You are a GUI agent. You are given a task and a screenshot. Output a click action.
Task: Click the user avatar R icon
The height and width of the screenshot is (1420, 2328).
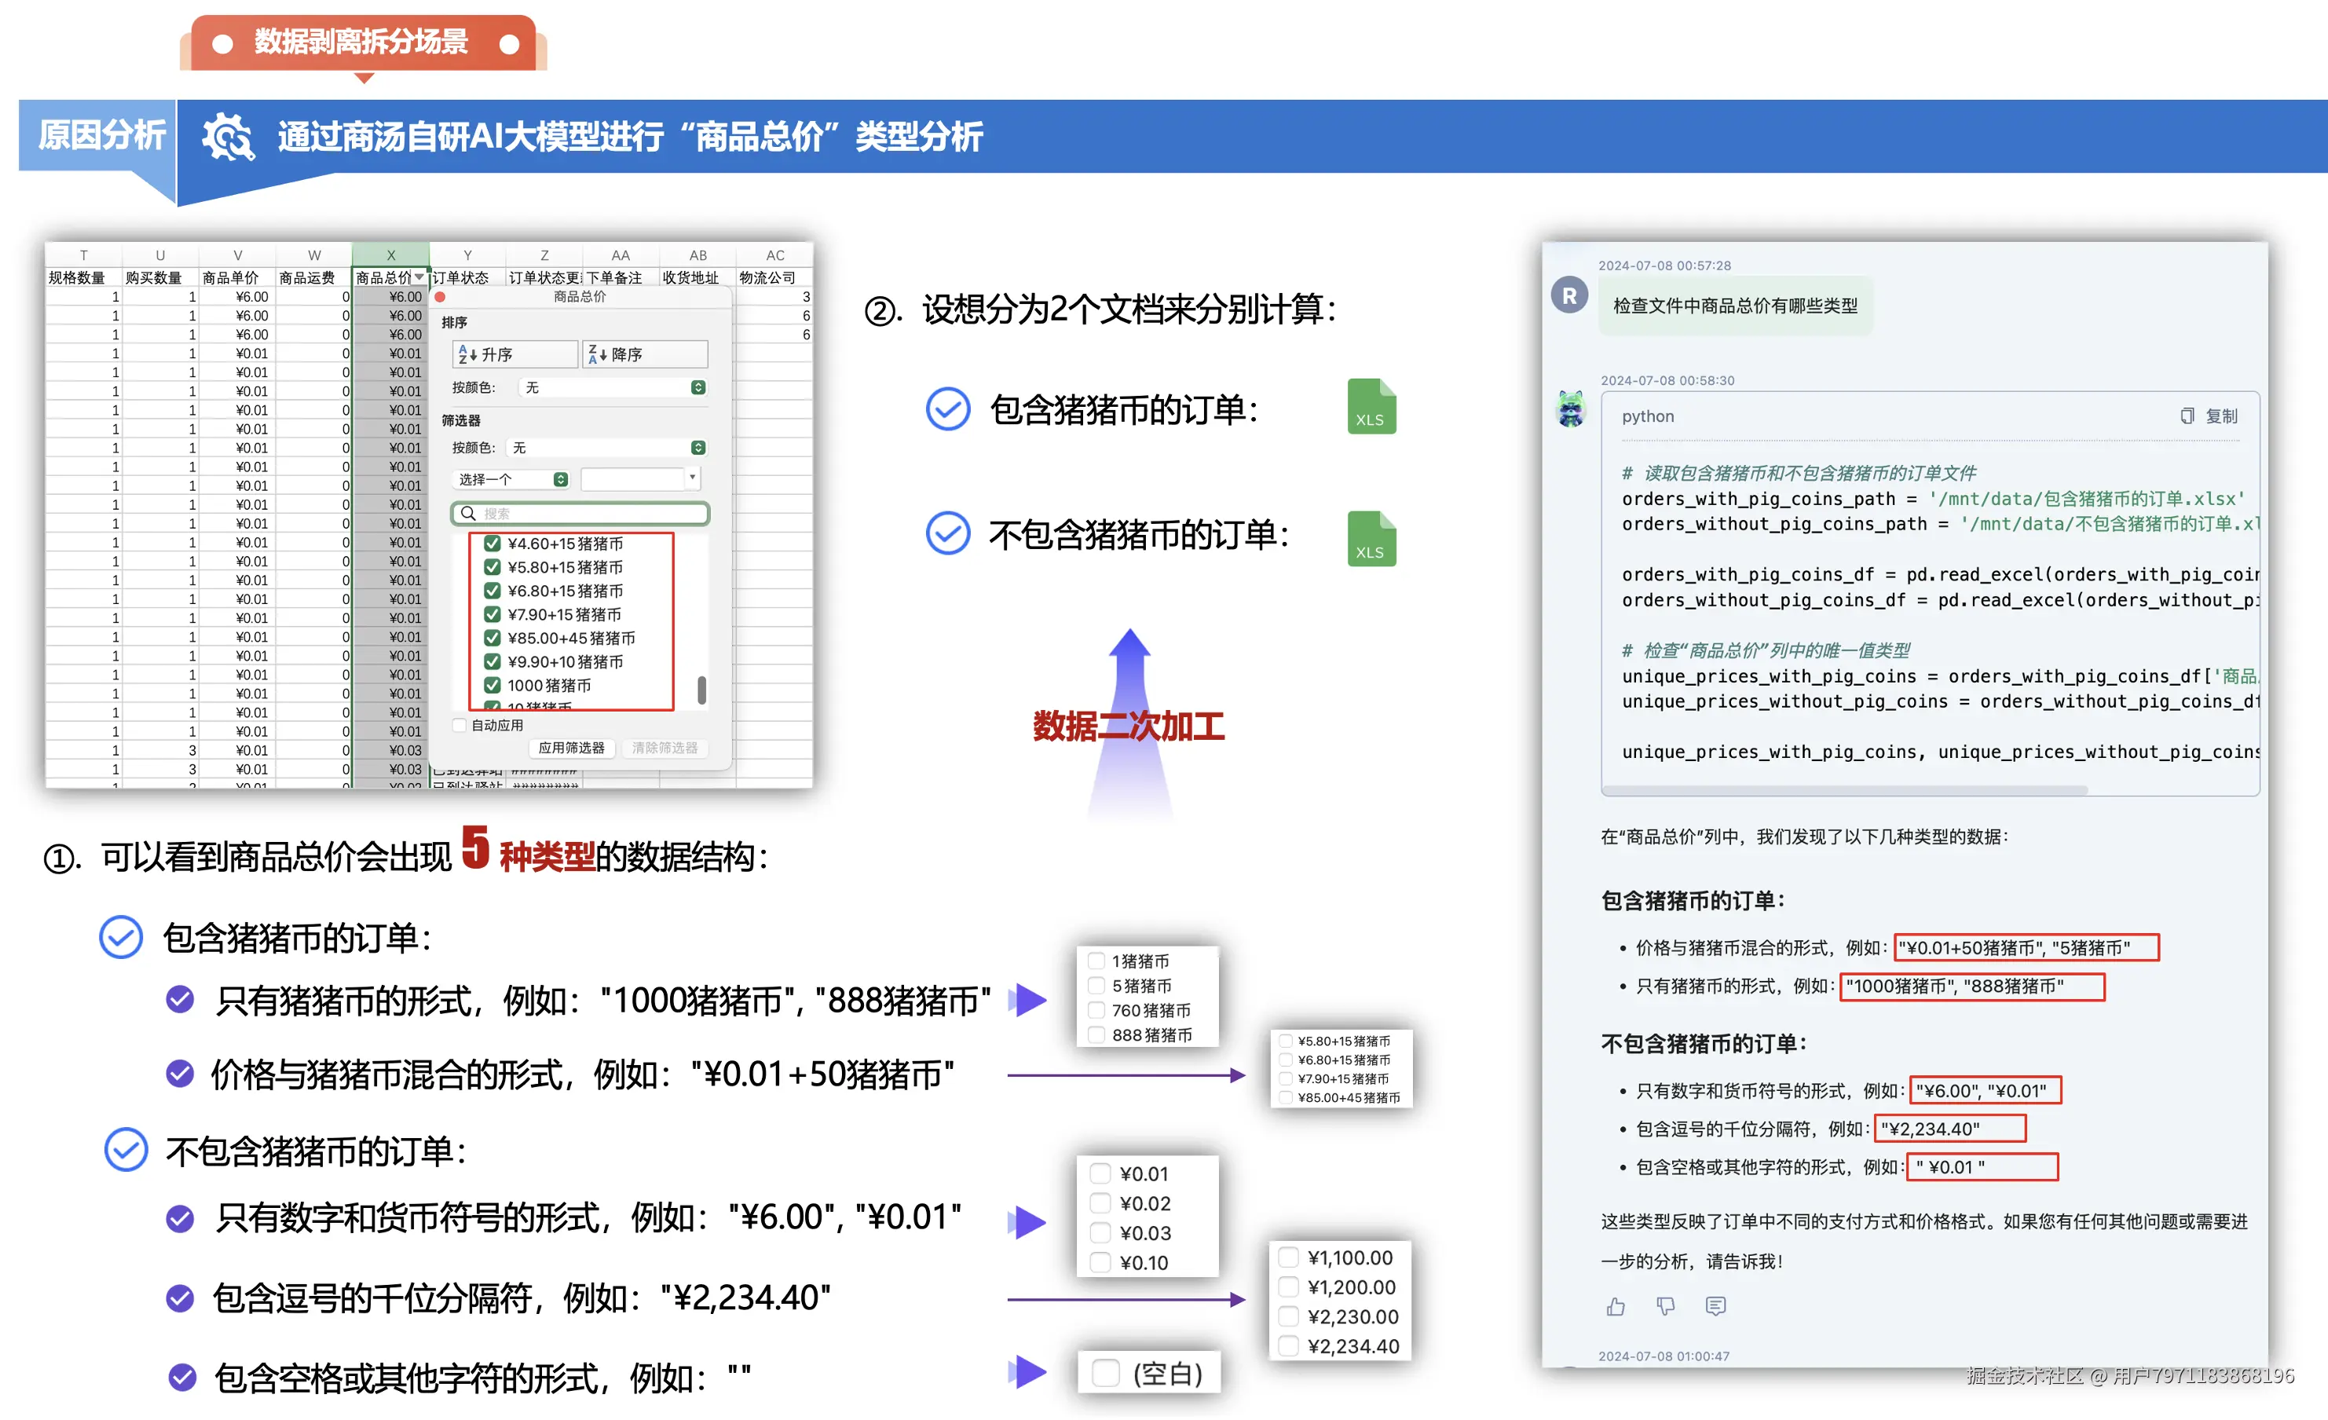point(1569,296)
